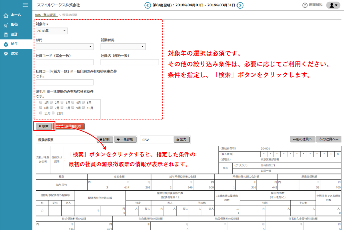The height and width of the screenshot is (230, 344).
Task: Focus the 社員コード（完全一致） input field
Action: point(64,62)
